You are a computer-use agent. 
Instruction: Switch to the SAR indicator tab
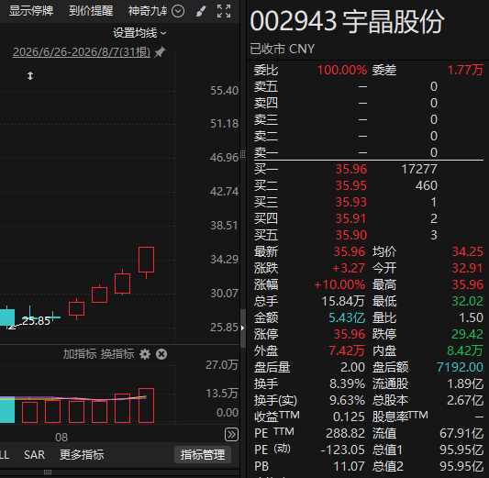coord(34,455)
